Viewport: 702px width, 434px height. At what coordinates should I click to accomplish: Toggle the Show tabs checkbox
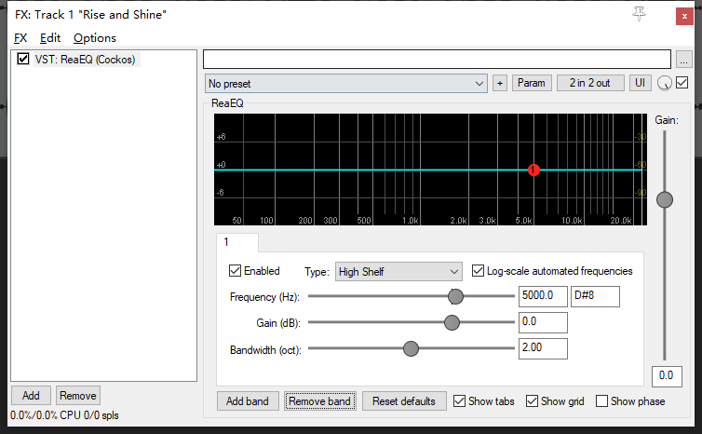[x=459, y=400]
